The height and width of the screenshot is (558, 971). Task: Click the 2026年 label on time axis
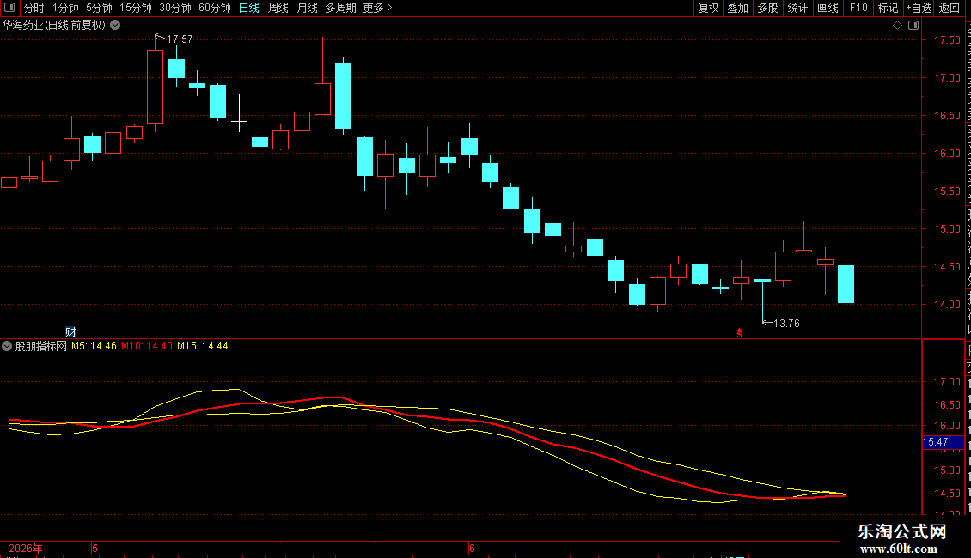(26, 549)
